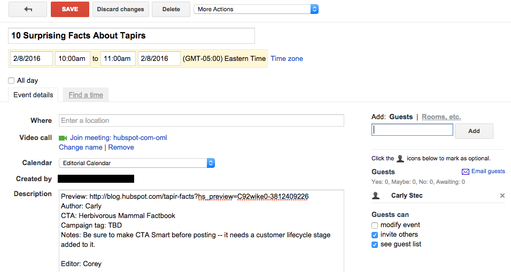
Task: Click the Where location field
Action: pyautogui.click(x=202, y=121)
